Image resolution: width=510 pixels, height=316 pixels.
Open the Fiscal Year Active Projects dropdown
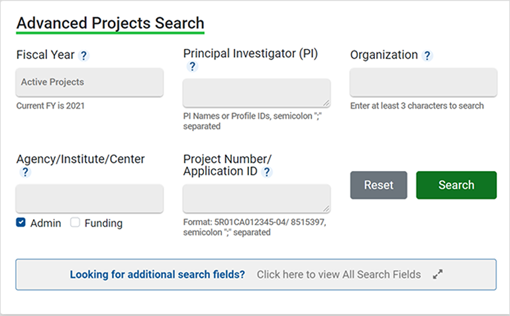click(x=89, y=83)
